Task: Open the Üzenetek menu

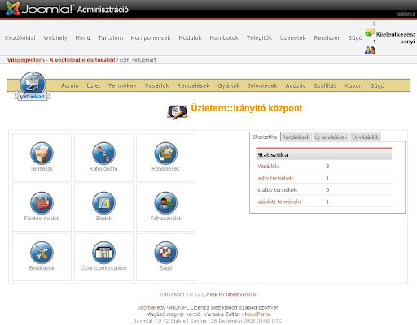Action: (293, 38)
